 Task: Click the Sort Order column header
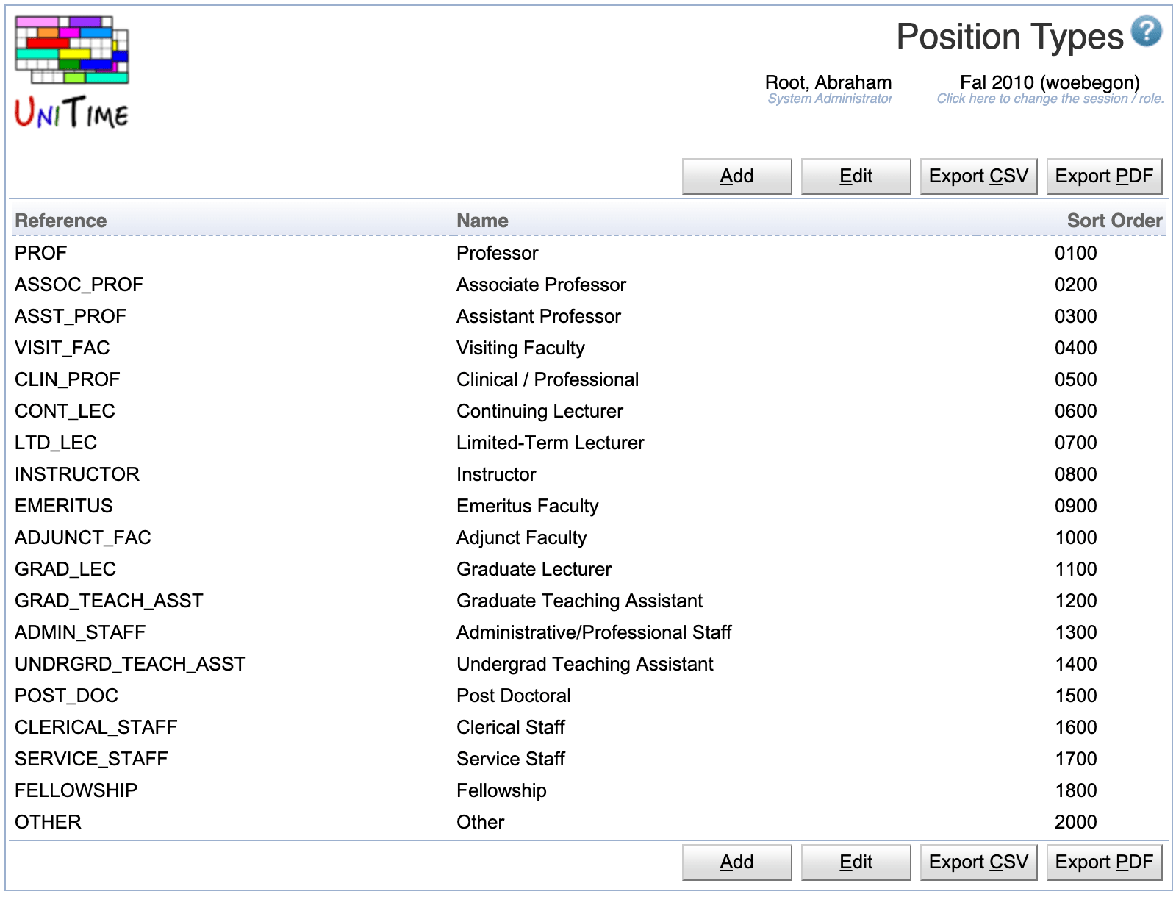point(1114,221)
